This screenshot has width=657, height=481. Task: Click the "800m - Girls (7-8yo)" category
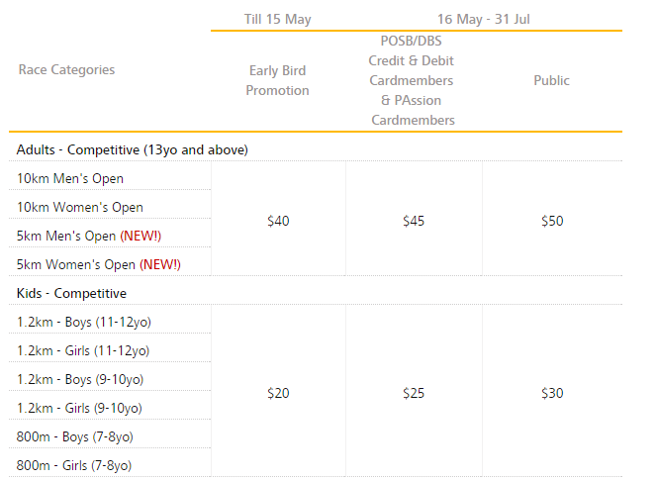click(x=74, y=466)
